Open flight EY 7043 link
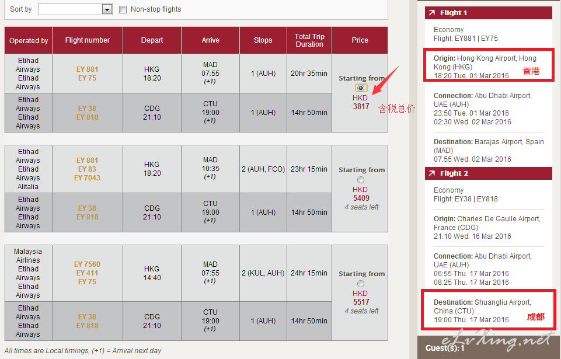561x359 pixels. 88,178
